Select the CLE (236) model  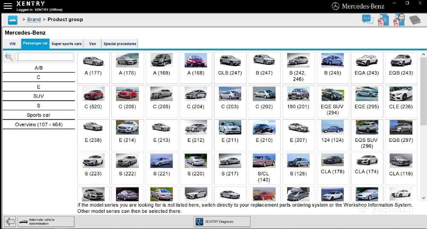401,101
